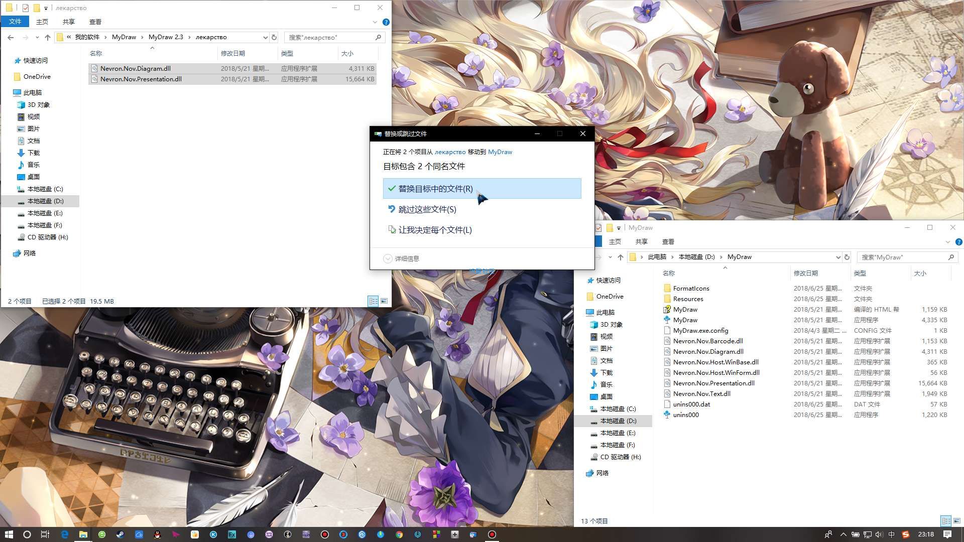The image size is (964, 542).
Task: Open MyDraw destination link in the dialog
Action: 500,152
